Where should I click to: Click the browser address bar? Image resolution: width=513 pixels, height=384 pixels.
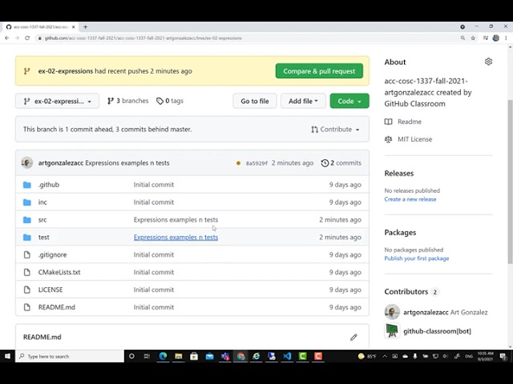[x=247, y=38]
